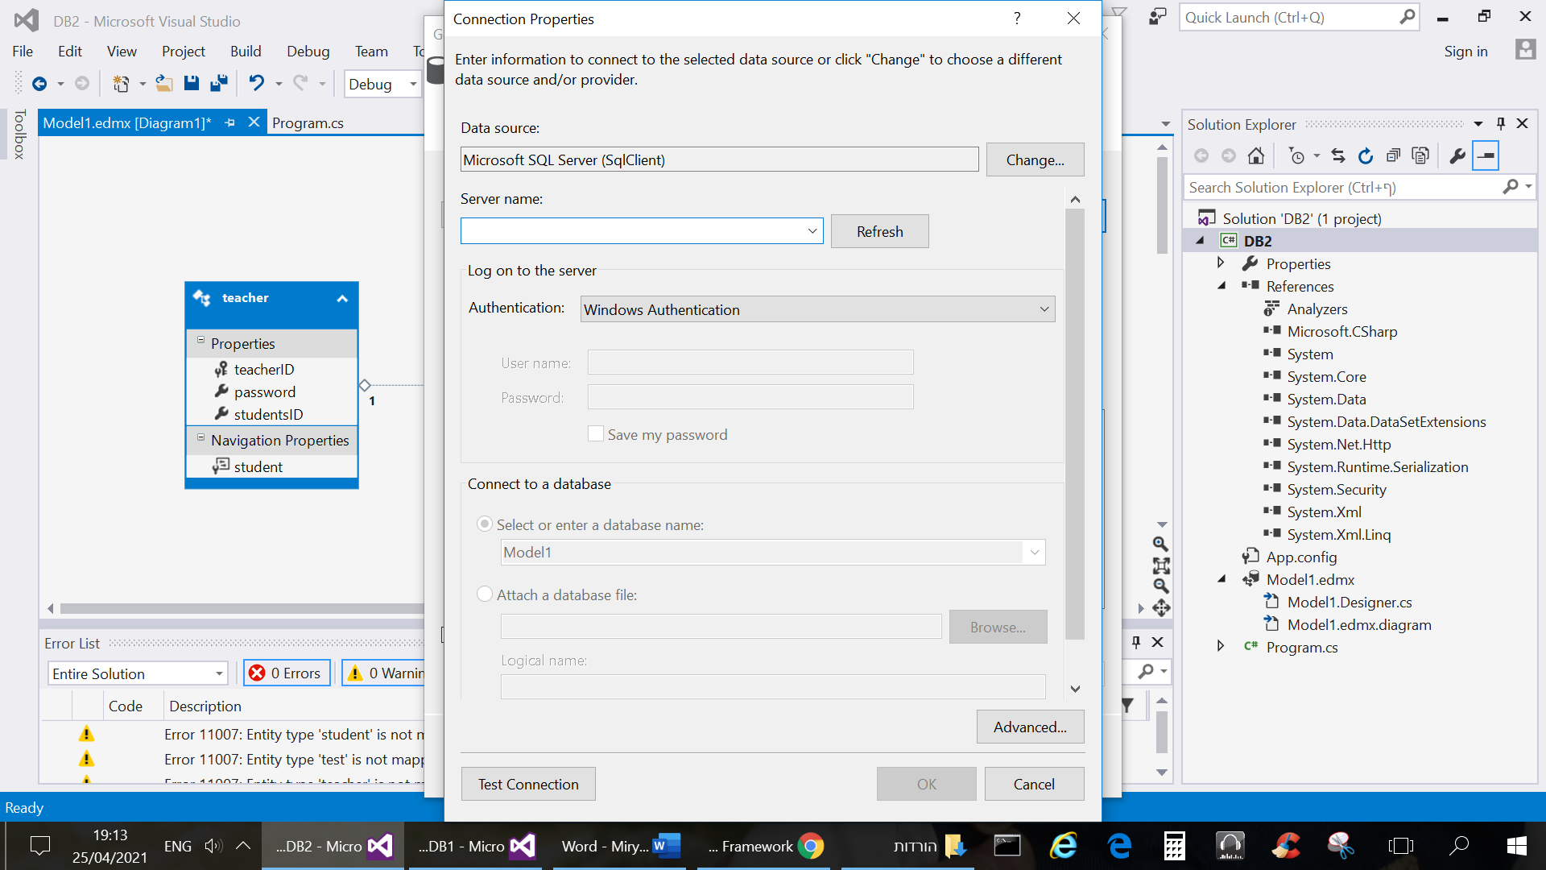Click the Home icon in Solution Explorer
This screenshot has height=870, width=1546.
click(1255, 156)
